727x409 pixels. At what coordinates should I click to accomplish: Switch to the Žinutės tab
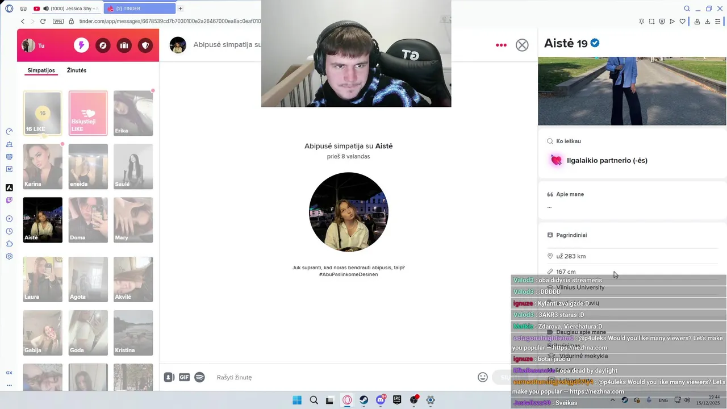click(x=77, y=70)
